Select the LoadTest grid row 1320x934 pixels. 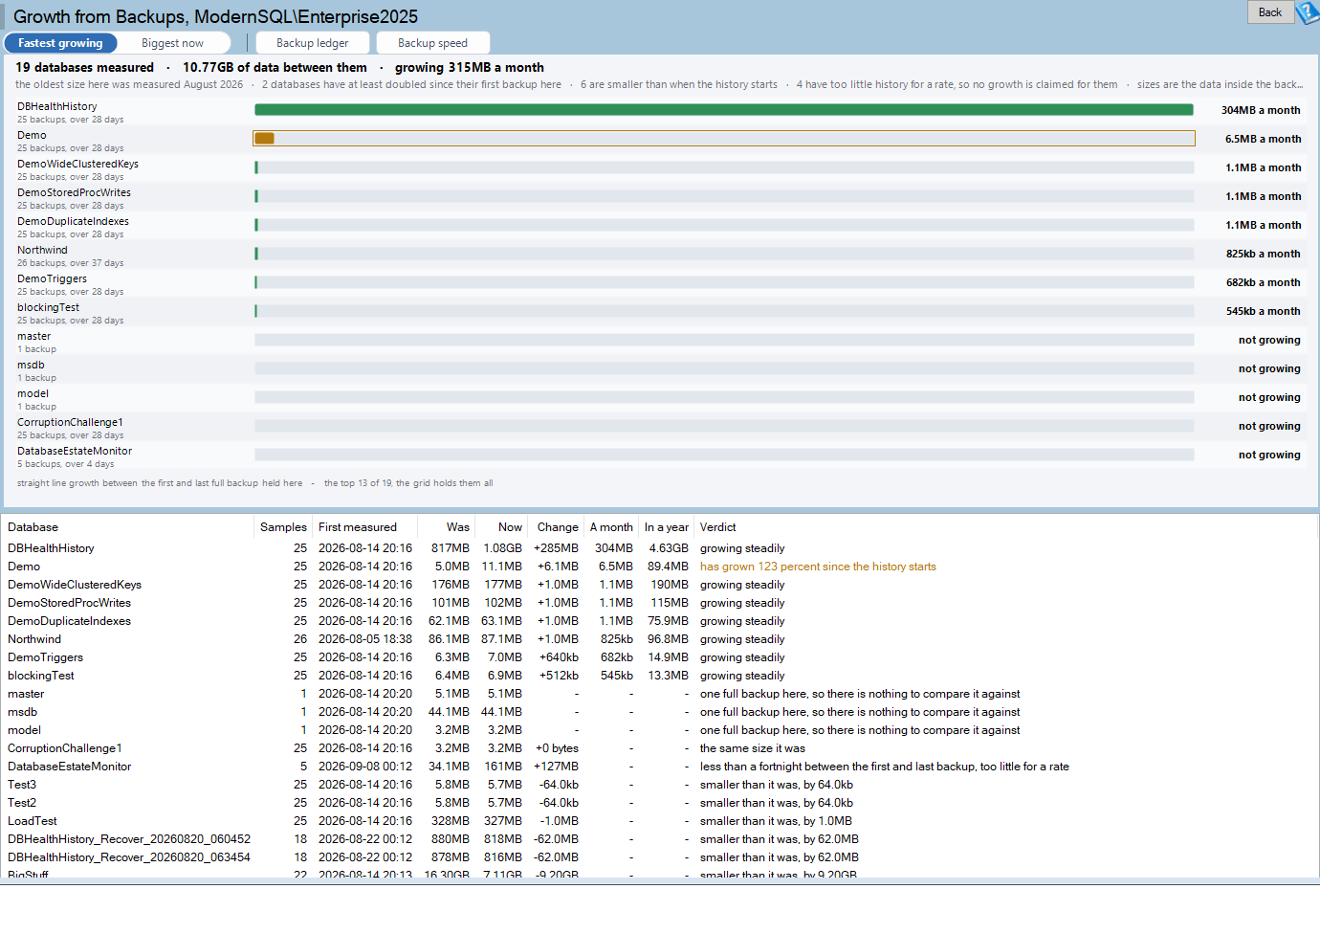pyautogui.click(x=660, y=821)
